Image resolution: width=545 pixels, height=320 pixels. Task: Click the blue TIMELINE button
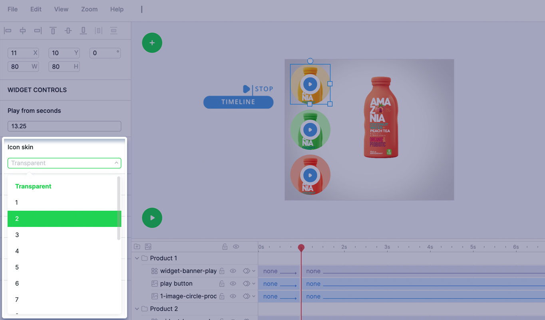pos(239,102)
